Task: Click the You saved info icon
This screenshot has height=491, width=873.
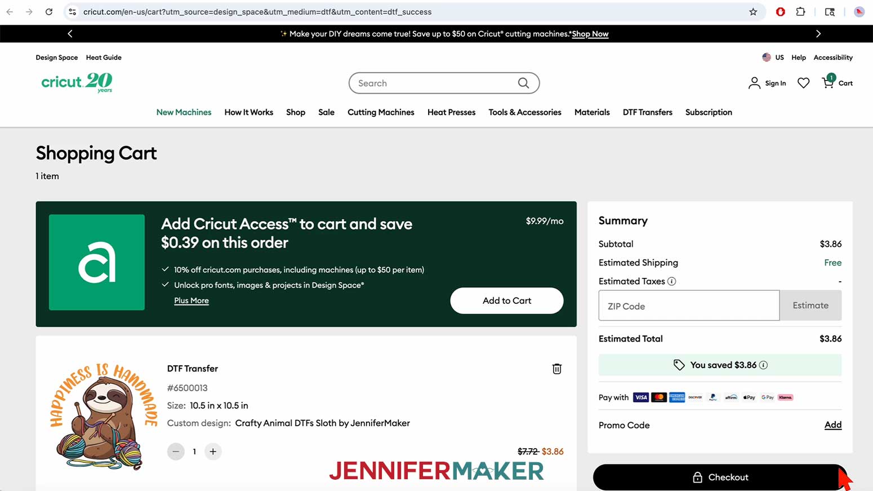Action: 763,365
